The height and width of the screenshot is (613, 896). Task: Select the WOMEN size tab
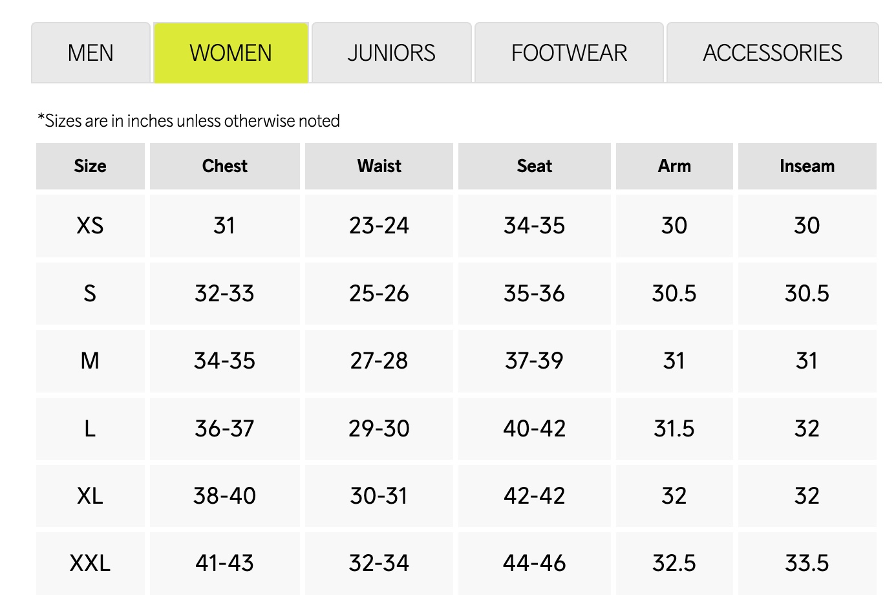231,53
